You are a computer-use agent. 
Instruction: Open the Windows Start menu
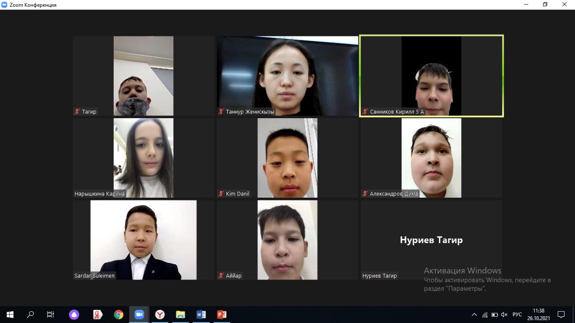pyautogui.click(x=10, y=314)
